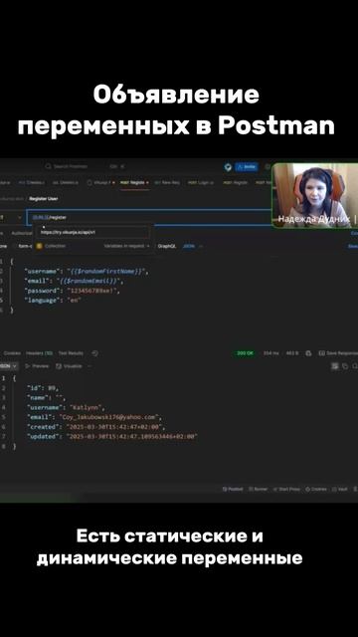Open the response Headers tab

point(39,353)
